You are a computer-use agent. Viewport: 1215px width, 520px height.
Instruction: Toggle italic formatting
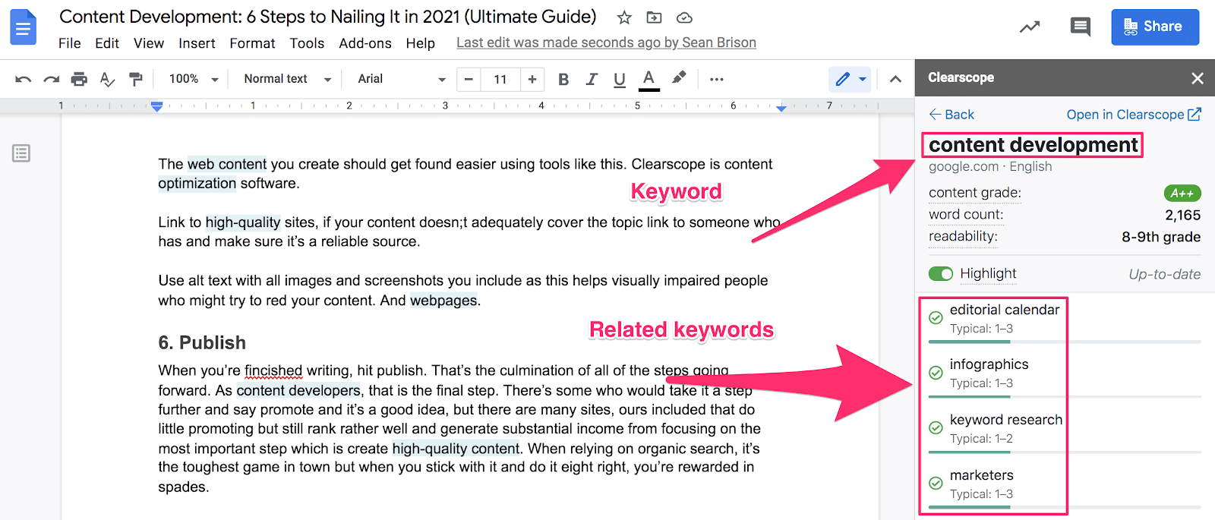tap(592, 79)
